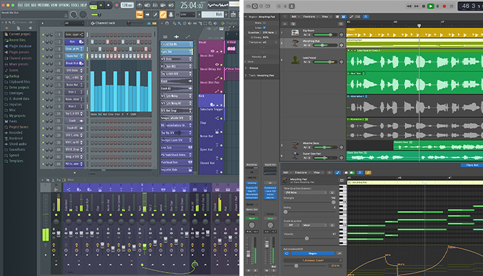Select the brush draw tool in FL Studio

pyautogui.click(x=155, y=14)
